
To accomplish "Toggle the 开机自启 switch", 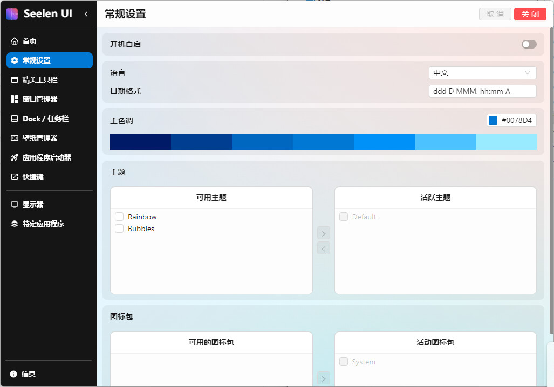I will 529,44.
